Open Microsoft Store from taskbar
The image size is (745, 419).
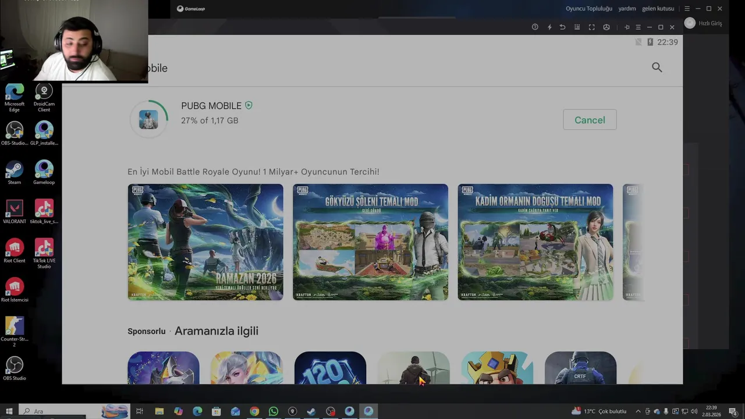216,411
